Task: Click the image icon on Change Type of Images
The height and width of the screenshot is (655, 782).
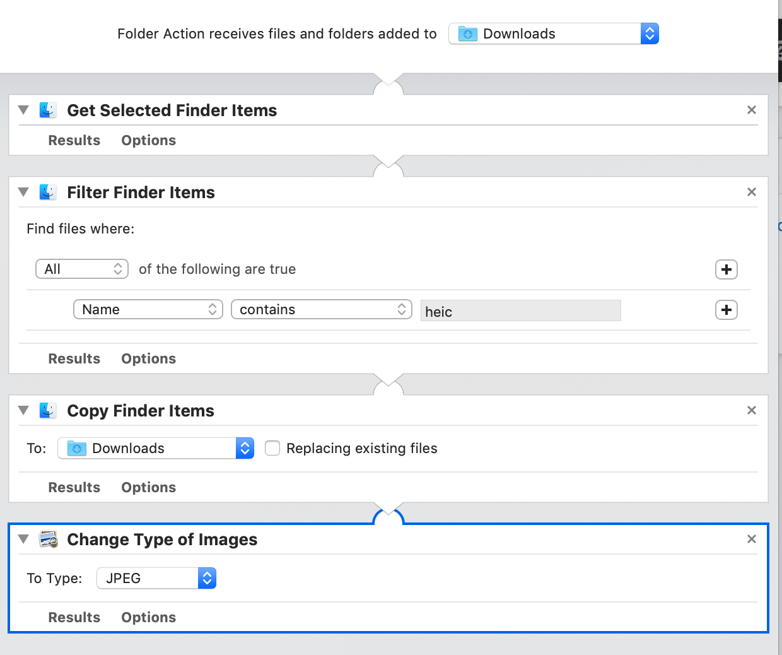Action: [47, 539]
